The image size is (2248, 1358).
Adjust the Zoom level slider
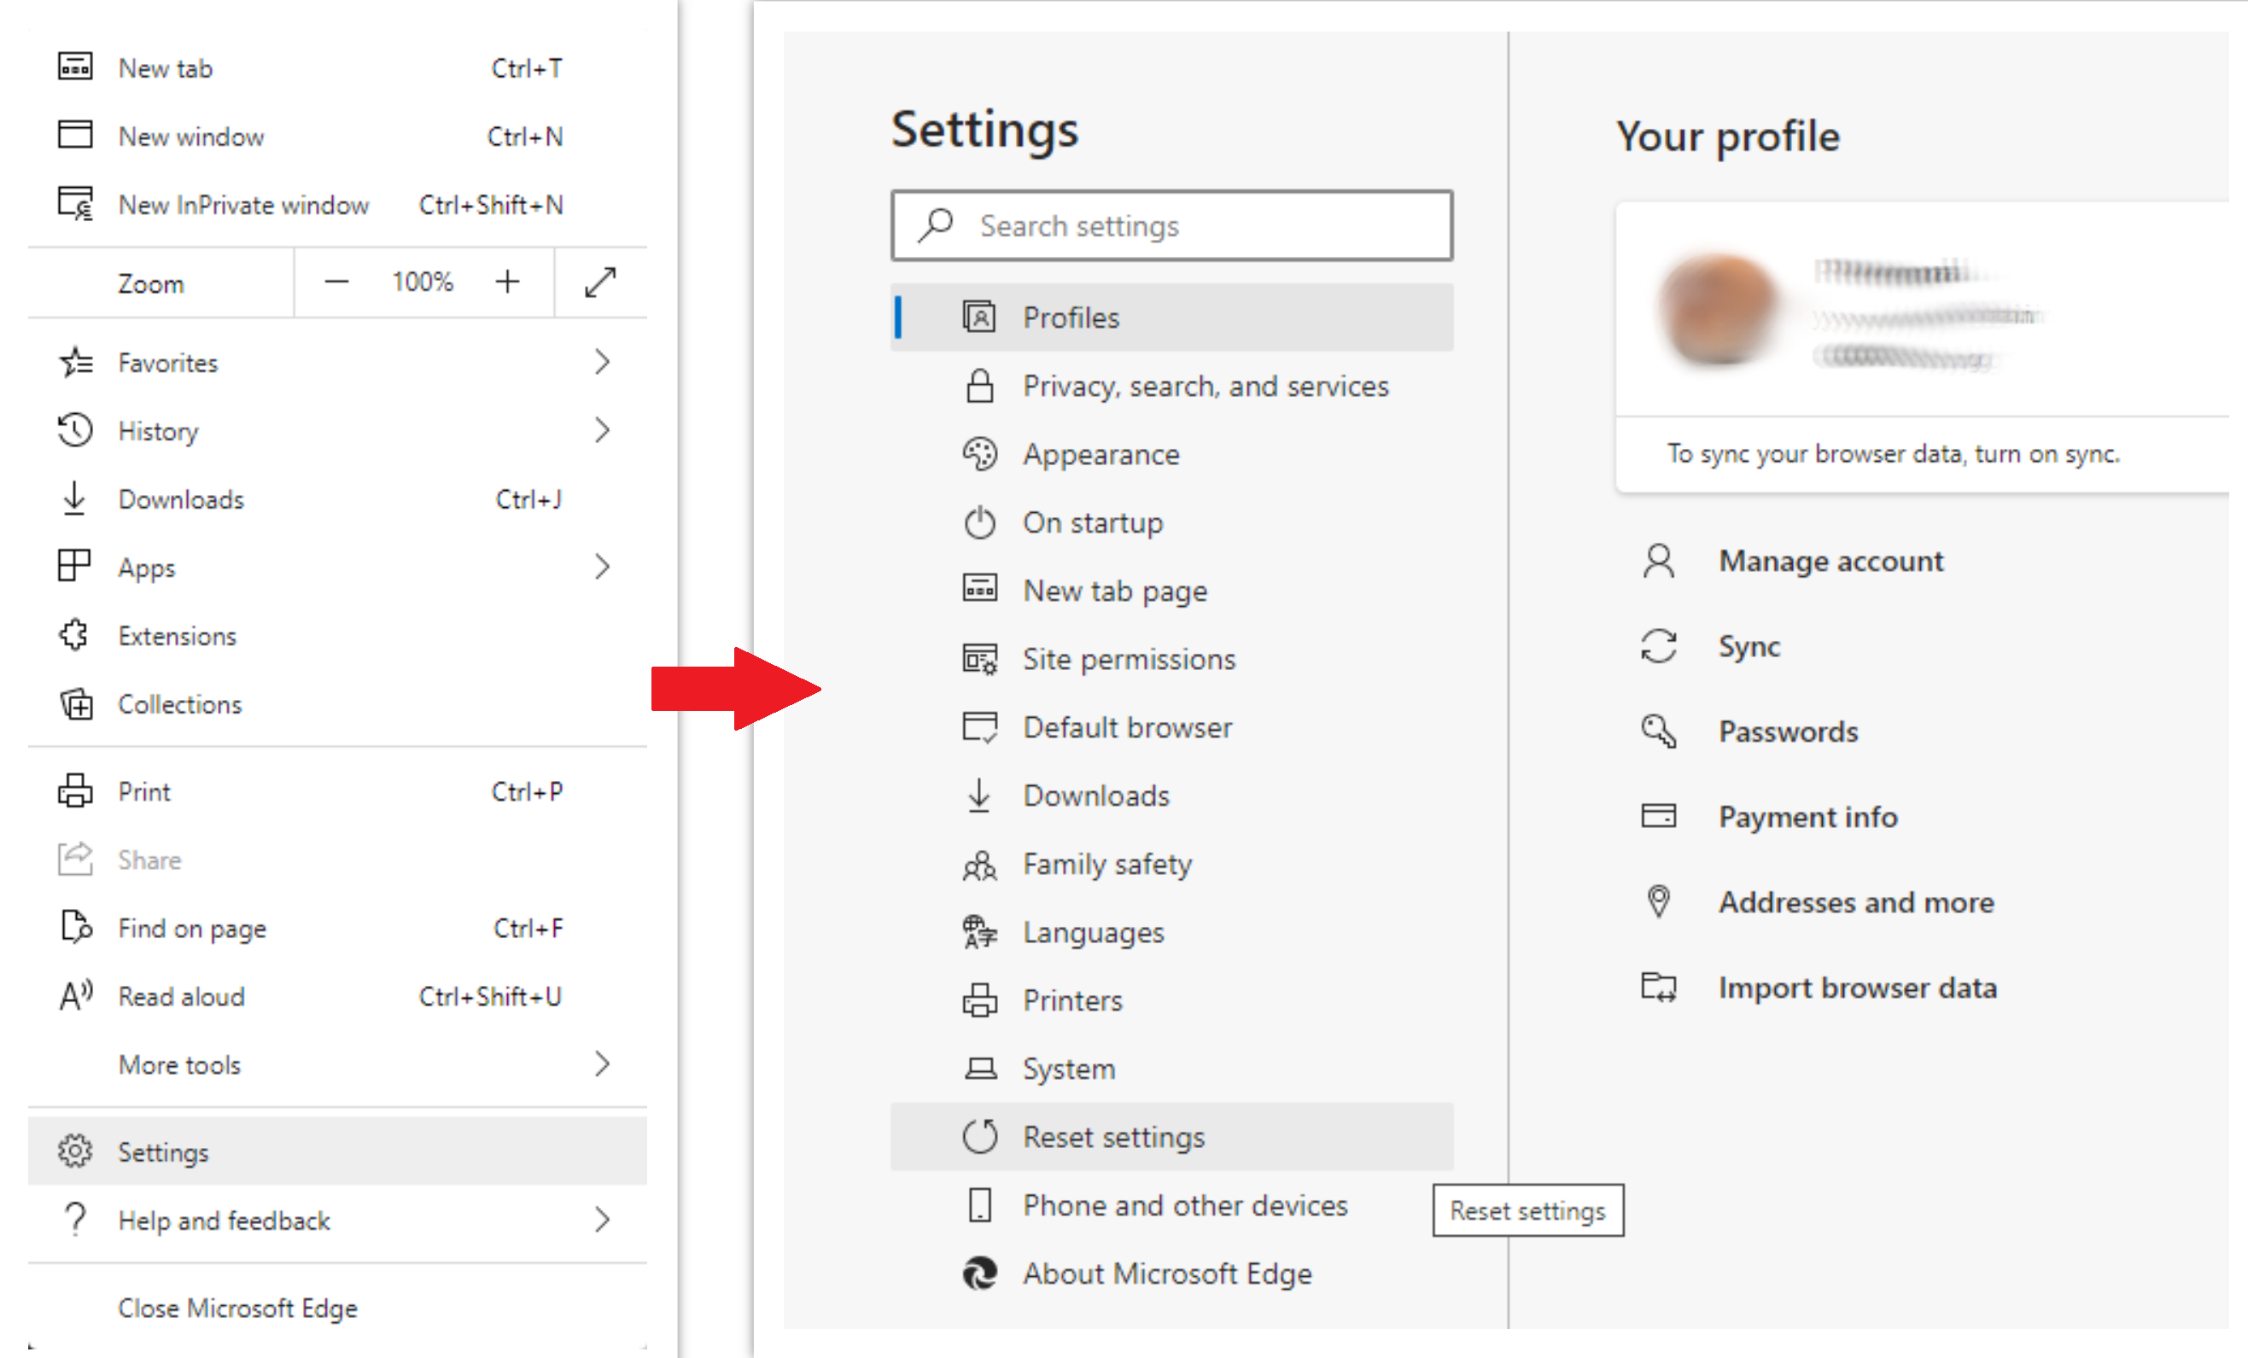pos(423,283)
